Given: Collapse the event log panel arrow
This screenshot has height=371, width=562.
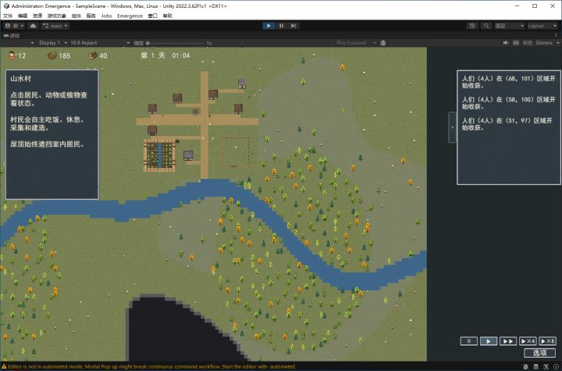Looking at the screenshot, I should [452, 127].
